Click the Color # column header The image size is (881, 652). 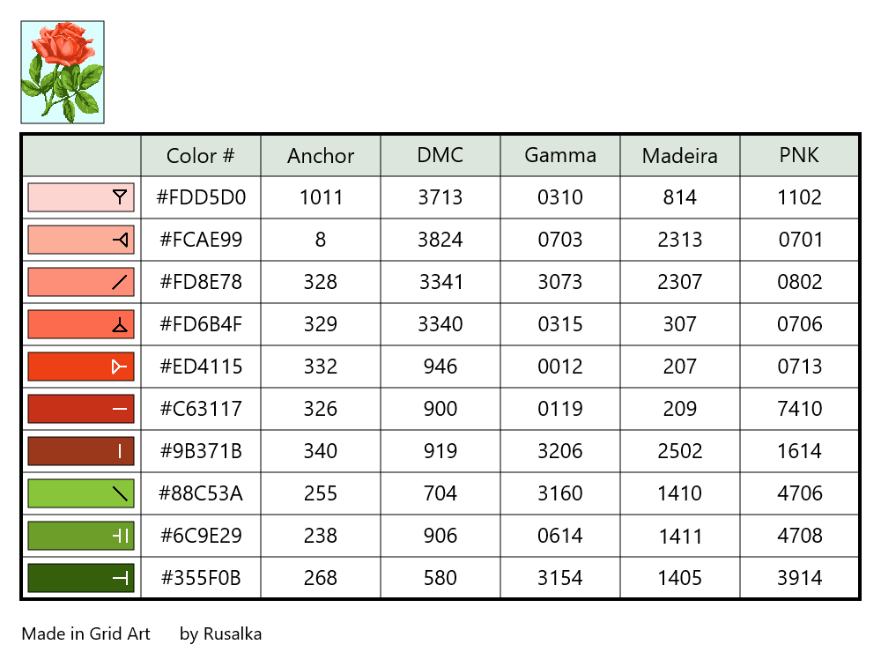click(x=201, y=156)
